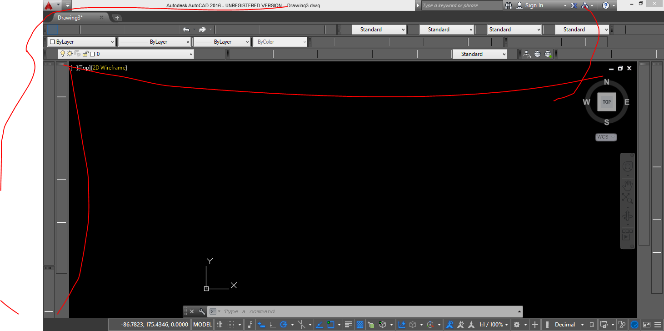
Task: Open the Customization hamburger icon in status bar
Action: click(658, 325)
